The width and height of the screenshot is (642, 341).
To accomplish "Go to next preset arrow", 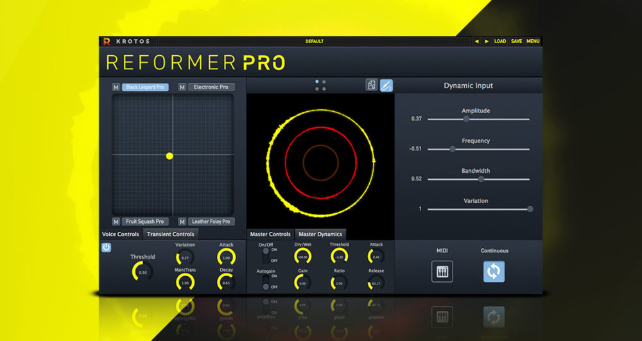I will (x=487, y=41).
